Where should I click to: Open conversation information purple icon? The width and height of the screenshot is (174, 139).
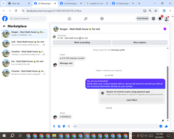pos(165,29)
